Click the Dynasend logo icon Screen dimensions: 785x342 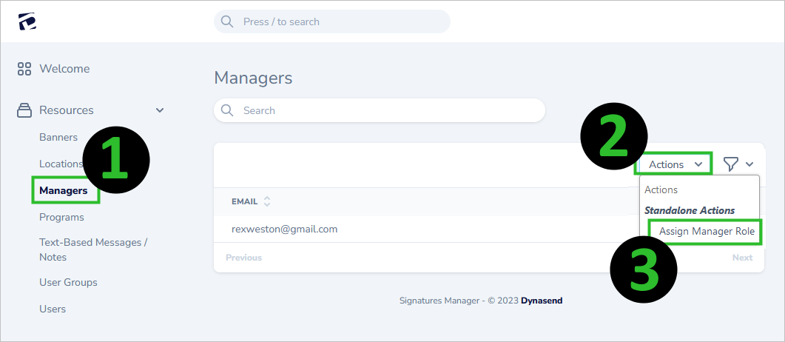(27, 21)
